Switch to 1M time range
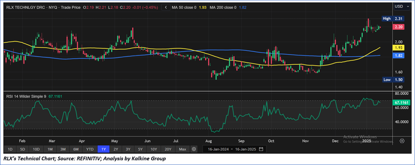 [50, 149]
